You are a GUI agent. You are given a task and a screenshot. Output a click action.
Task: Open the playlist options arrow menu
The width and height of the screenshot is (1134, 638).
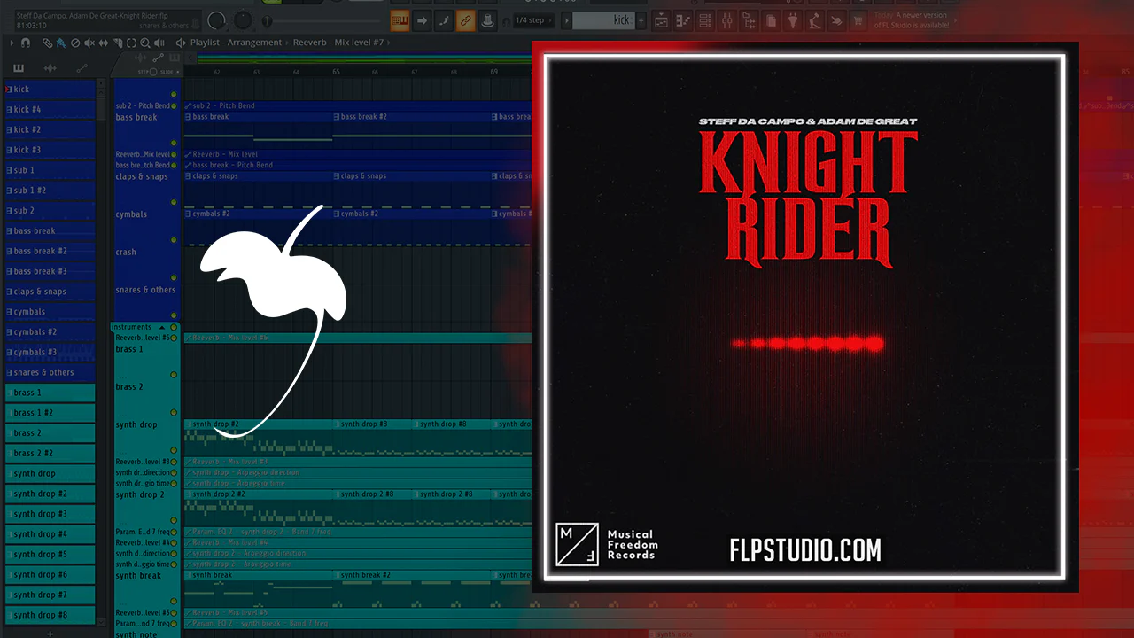12,43
